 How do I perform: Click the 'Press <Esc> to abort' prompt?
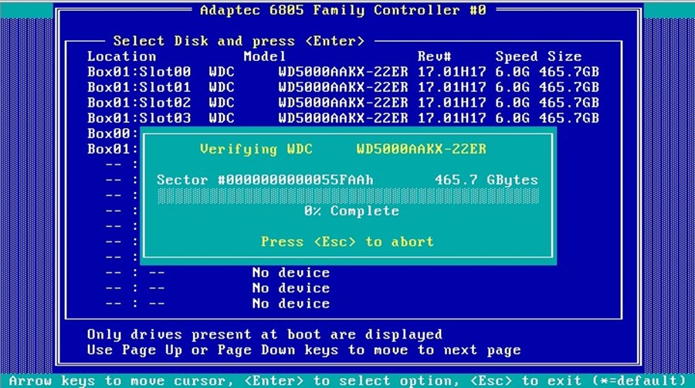click(347, 241)
